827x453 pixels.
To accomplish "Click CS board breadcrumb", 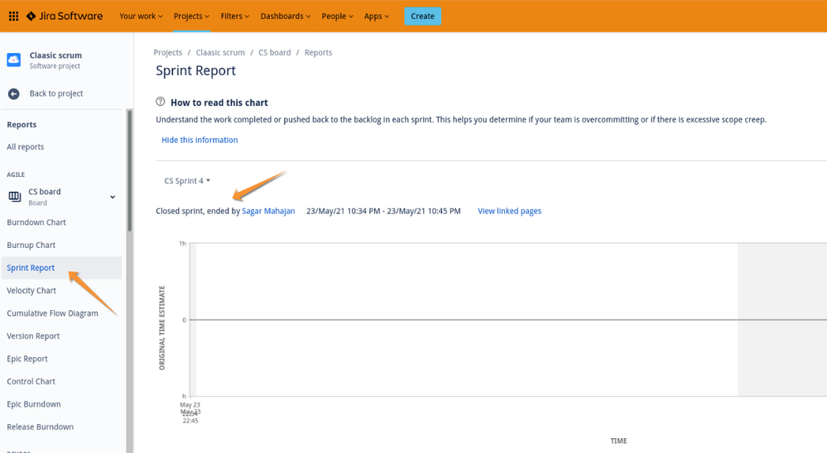I will [274, 53].
